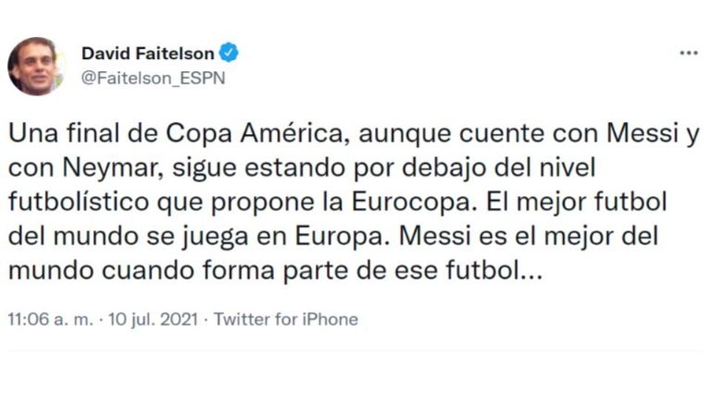711x400 pixels.
Task: Open David Faitelson's profile picture
Action: pos(35,67)
